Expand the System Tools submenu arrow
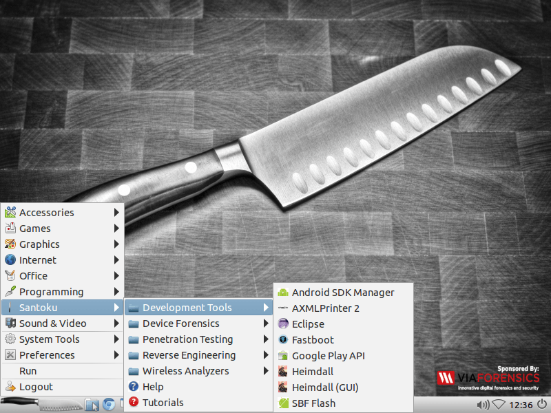 (x=116, y=339)
